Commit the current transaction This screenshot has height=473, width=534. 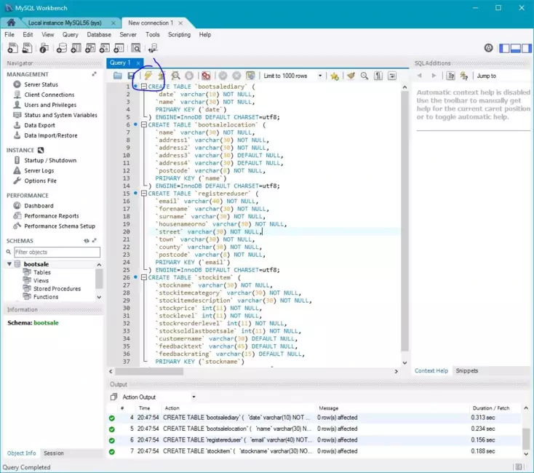click(223, 76)
